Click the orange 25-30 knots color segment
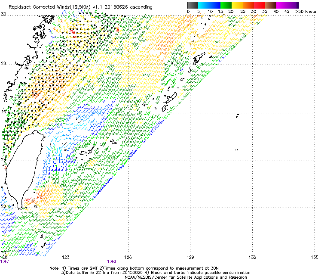Image resolution: width=318 pixels, height=280 pixels. pos(248,5)
